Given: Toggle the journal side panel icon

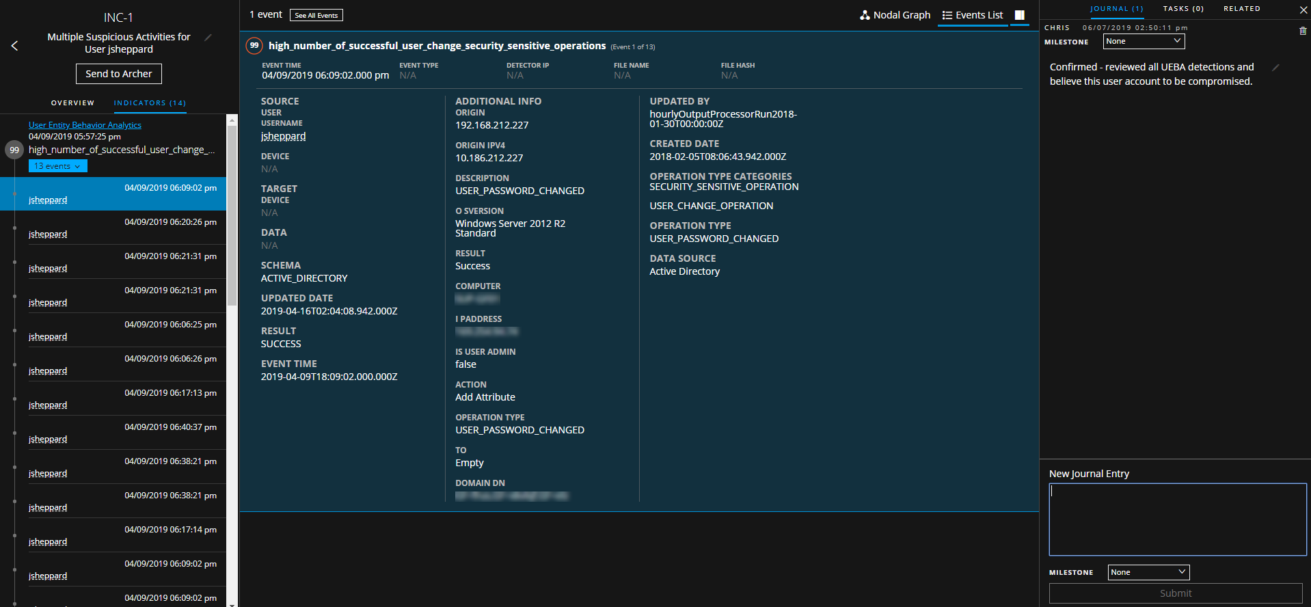Looking at the screenshot, I should point(1019,15).
